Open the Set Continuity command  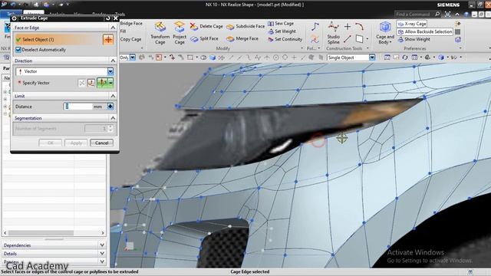285,39
